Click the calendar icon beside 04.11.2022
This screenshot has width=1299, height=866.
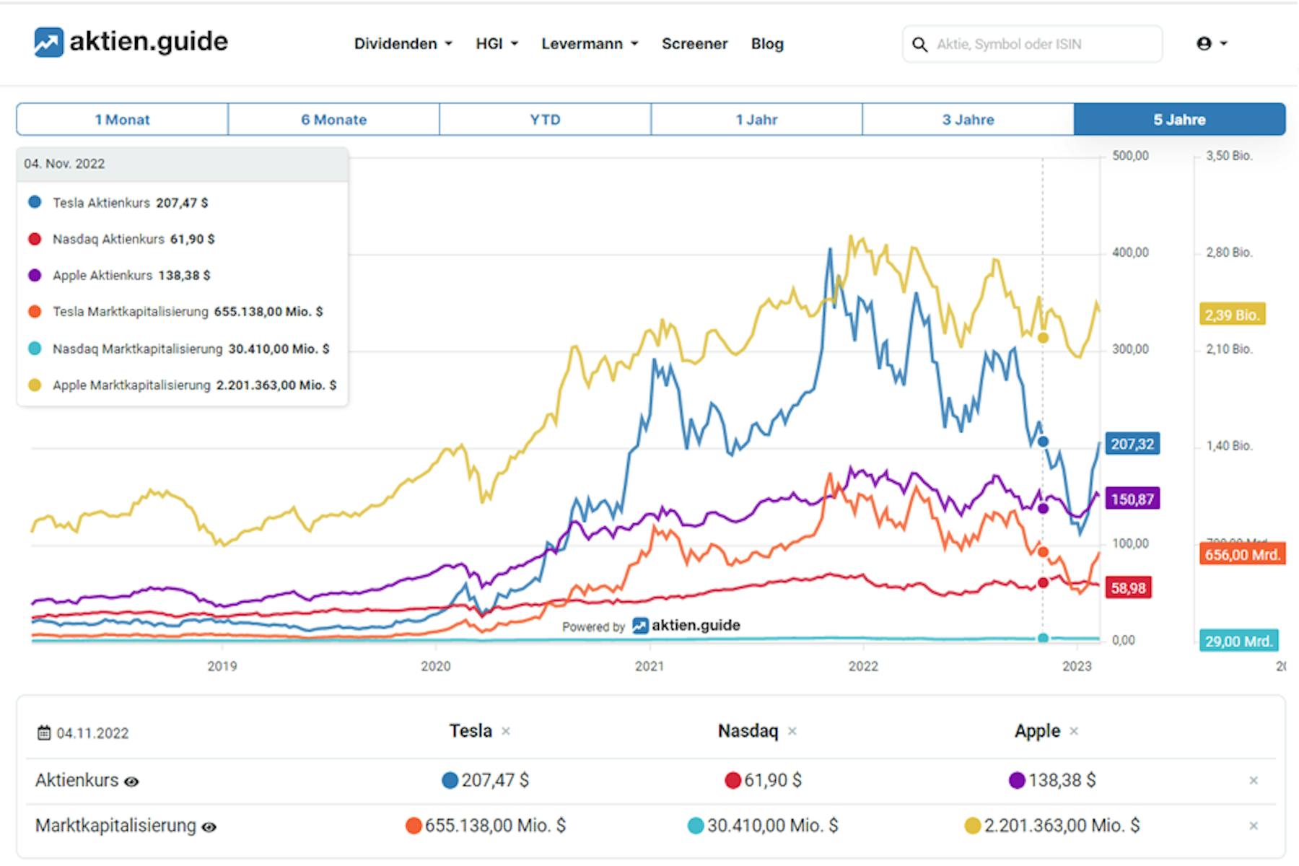[45, 732]
